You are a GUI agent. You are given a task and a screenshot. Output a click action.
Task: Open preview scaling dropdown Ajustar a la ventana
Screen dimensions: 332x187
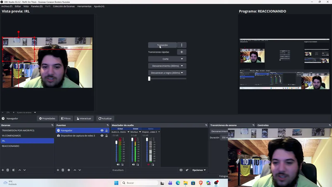coord(35,112)
